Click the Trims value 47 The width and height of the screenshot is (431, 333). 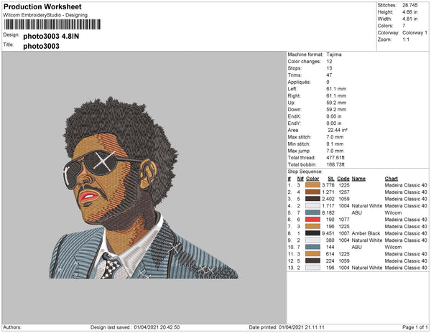pos(329,75)
